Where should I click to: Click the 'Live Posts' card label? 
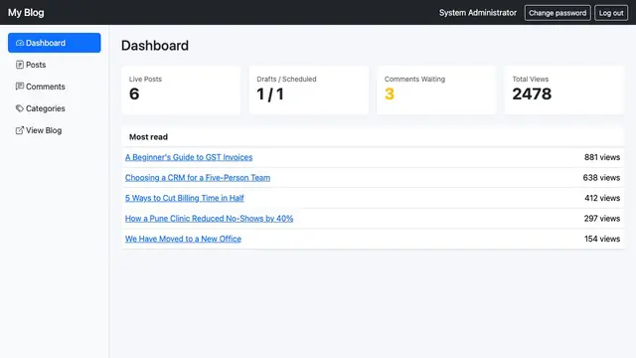[145, 79]
